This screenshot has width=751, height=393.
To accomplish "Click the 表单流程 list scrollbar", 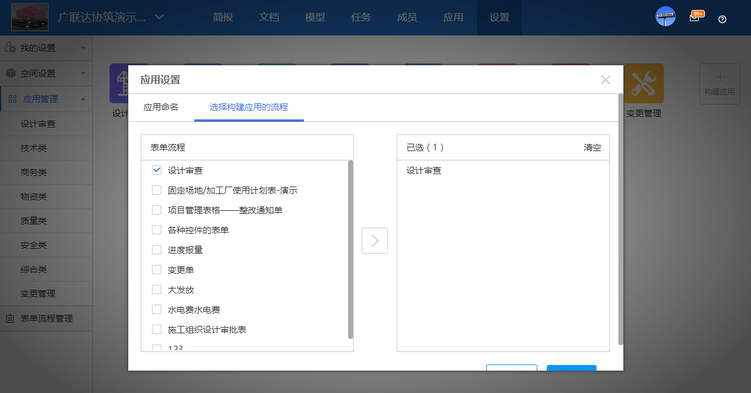I will point(350,249).
